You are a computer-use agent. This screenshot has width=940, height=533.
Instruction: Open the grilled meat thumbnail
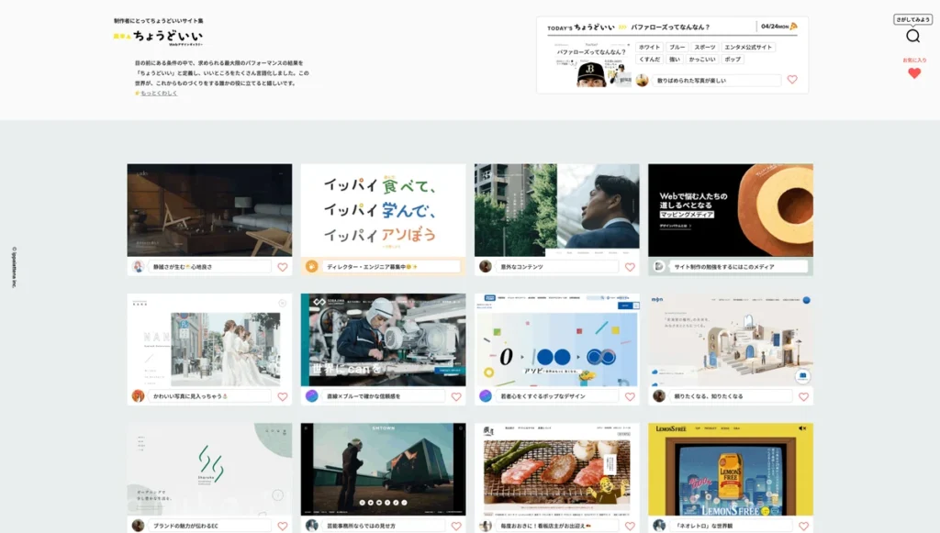pos(557,470)
